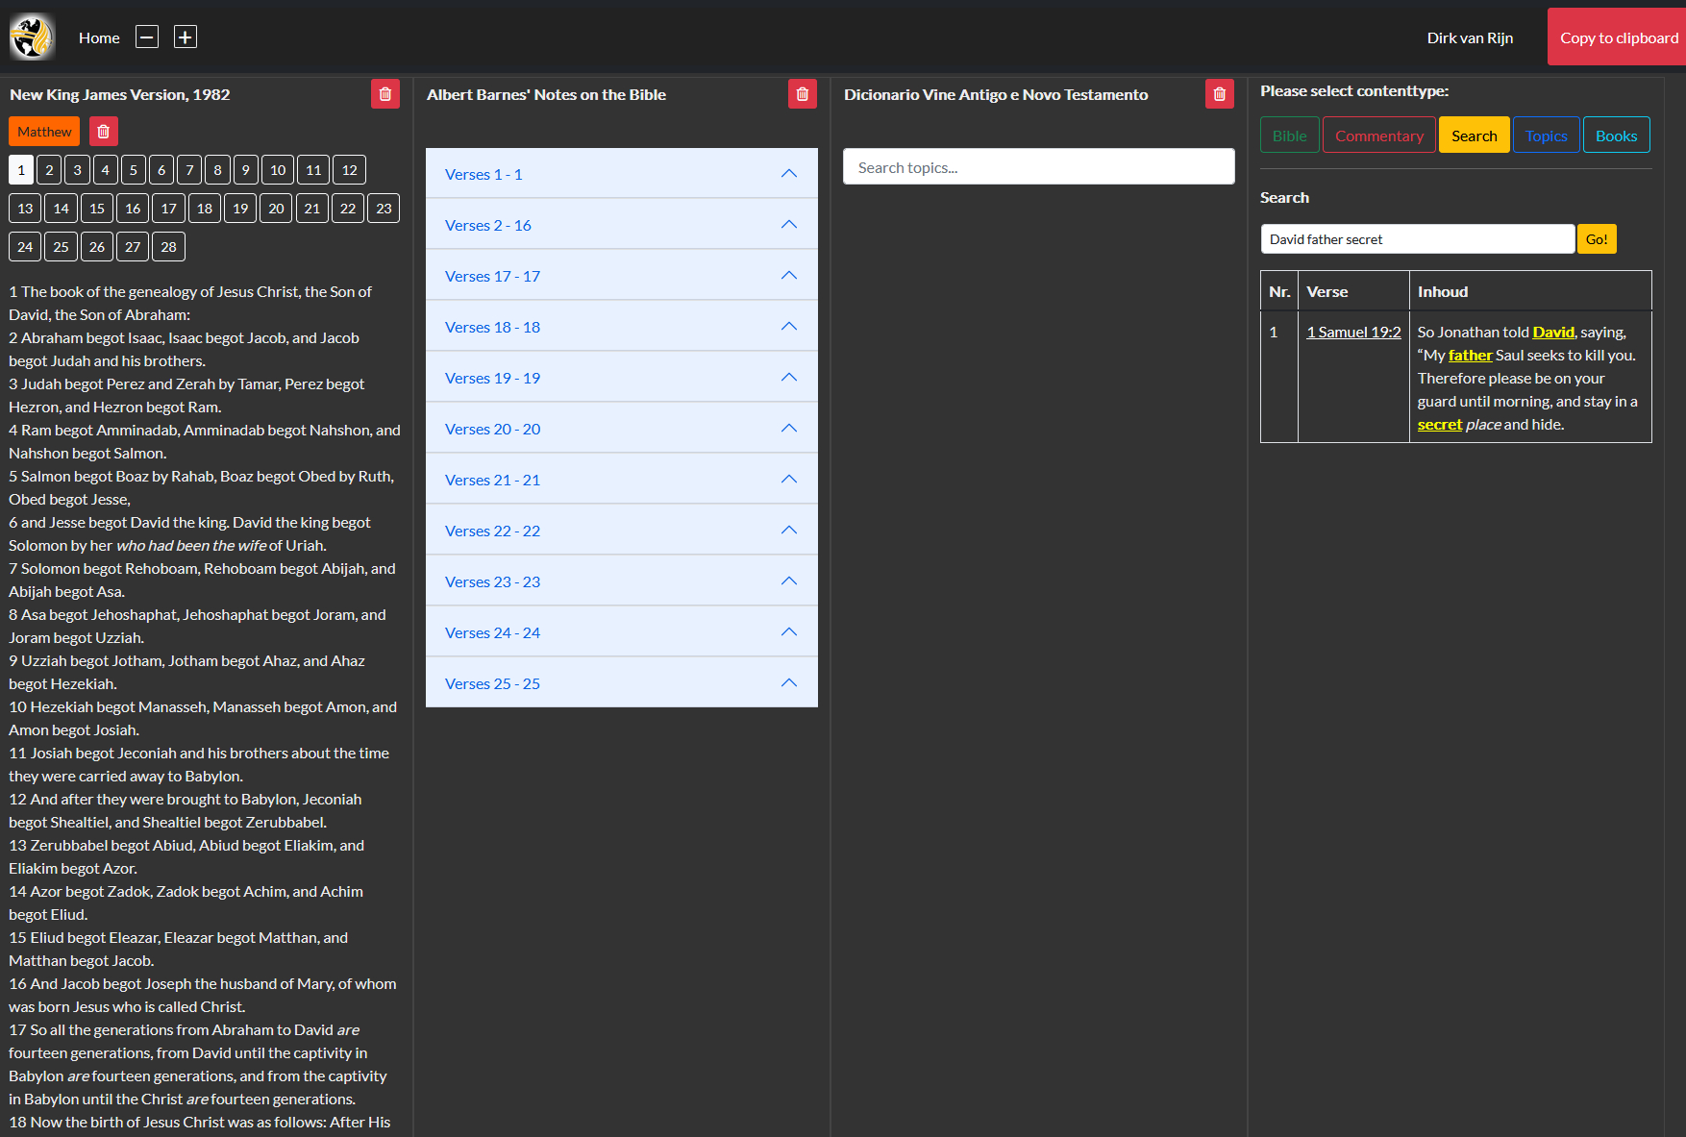Click the Search topics input field
Screen dimensions: 1686x1137
point(1038,167)
